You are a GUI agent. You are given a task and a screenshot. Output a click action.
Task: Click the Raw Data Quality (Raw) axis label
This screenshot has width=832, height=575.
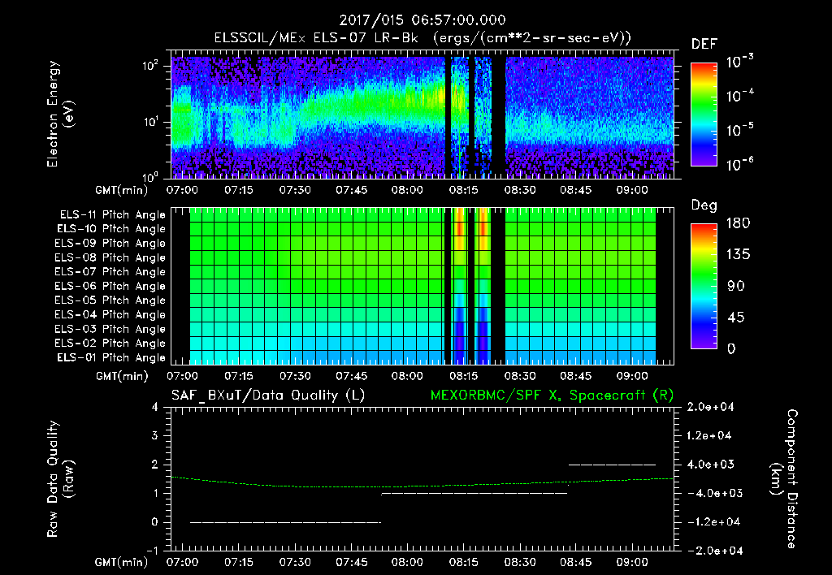[x=60, y=479]
